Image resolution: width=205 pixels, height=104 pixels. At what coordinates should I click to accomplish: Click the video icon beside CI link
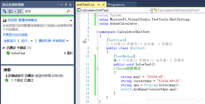[x=5, y=20]
